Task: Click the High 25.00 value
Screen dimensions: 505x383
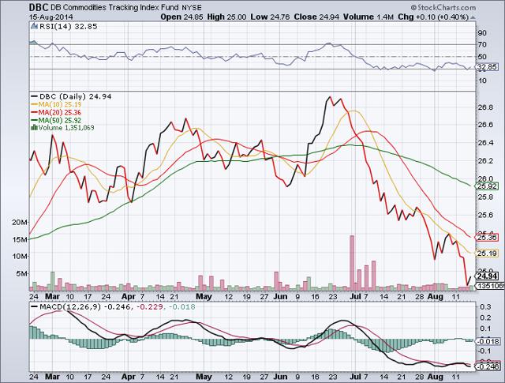Action: 226,17
